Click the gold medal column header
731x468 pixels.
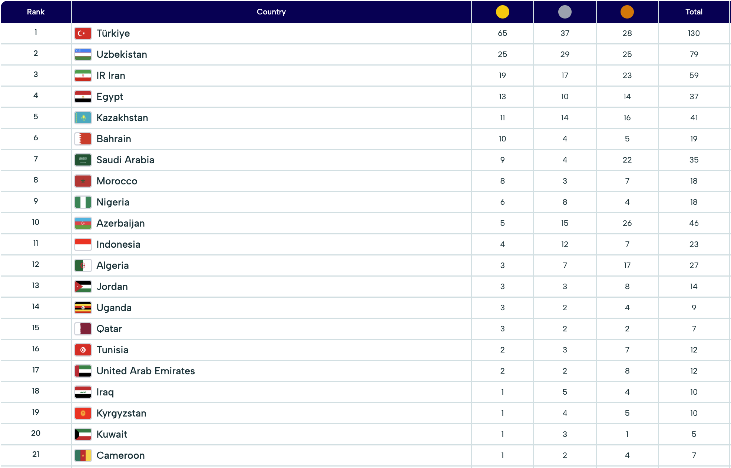[x=502, y=12]
